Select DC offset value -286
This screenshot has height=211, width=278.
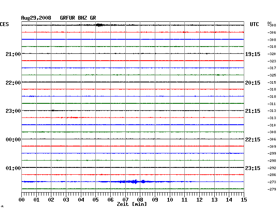point(272,175)
